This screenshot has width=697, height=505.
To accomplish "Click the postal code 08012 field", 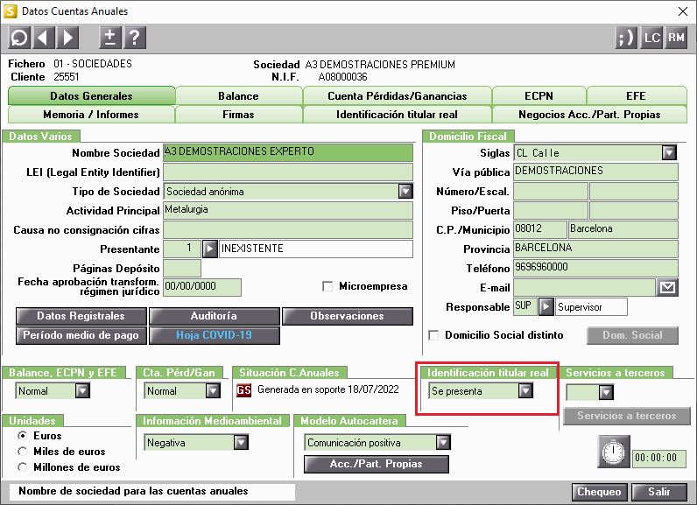I will (540, 229).
